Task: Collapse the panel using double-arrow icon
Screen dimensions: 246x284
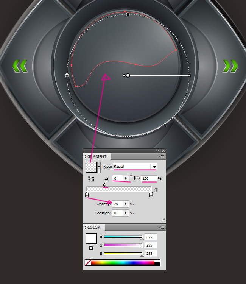Action: coord(158,151)
